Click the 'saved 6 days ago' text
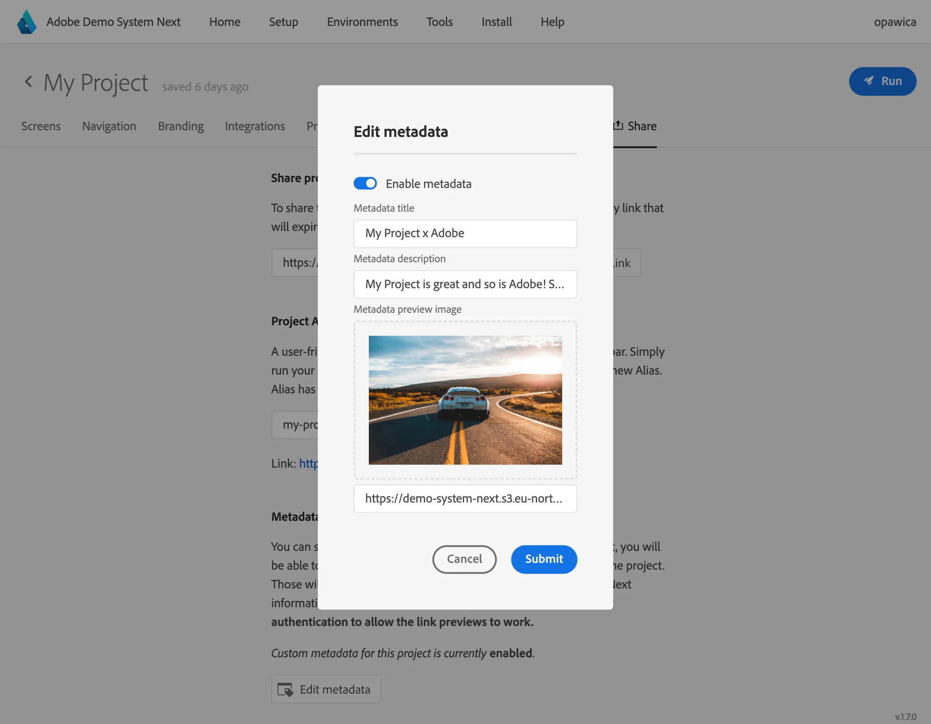 (205, 86)
